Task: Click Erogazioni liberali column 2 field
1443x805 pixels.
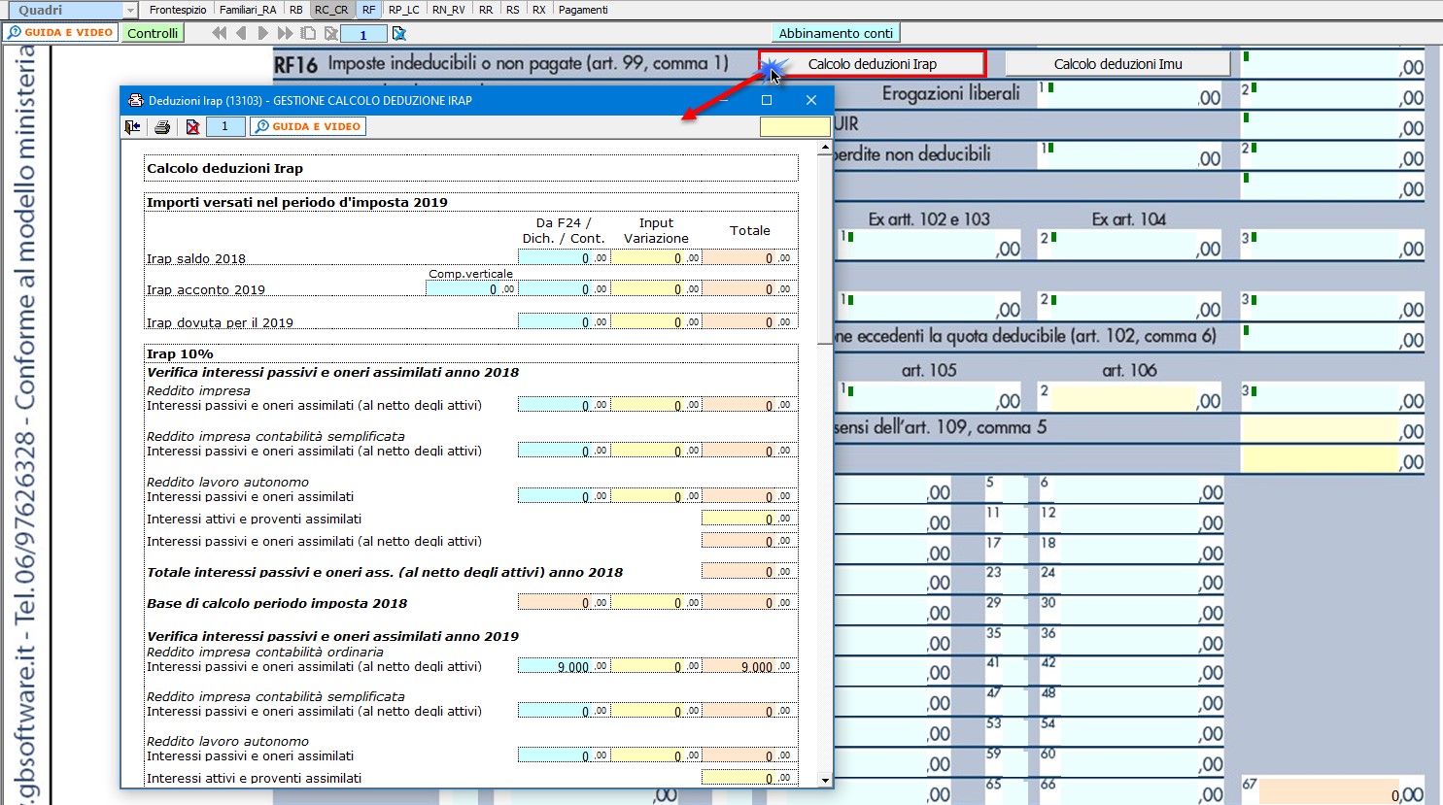Action: coord(1333,95)
